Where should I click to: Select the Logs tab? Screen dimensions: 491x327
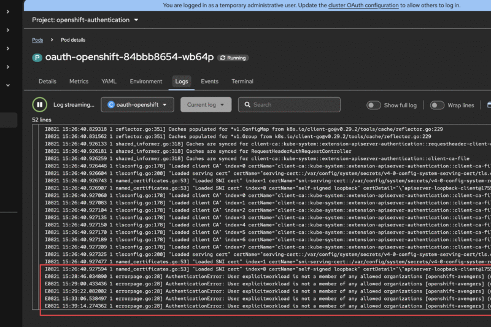pyautogui.click(x=182, y=82)
